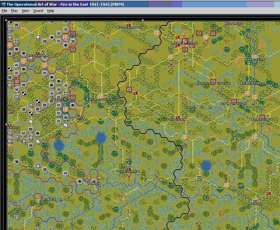Click the objective flag above Rozhanka
Screen dimensions: 280x230
point(38,53)
